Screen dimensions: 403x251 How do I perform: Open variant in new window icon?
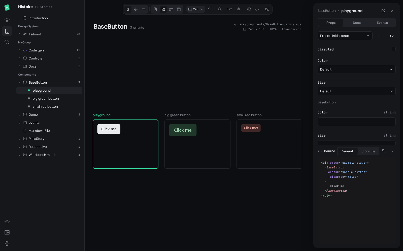(x=383, y=11)
